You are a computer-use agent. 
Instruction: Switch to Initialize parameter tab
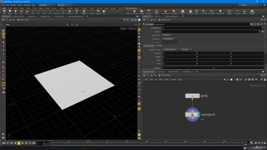[x=159, y=46]
